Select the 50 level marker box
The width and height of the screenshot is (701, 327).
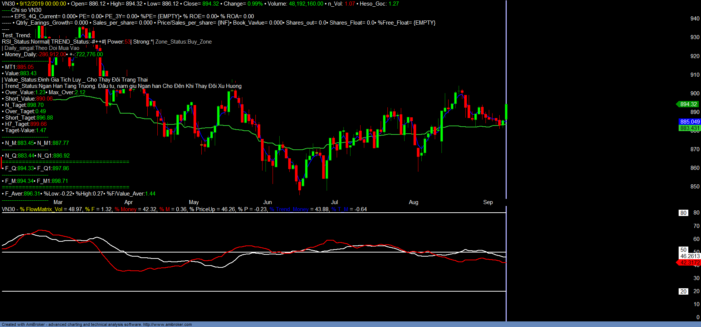pyautogui.click(x=683, y=250)
